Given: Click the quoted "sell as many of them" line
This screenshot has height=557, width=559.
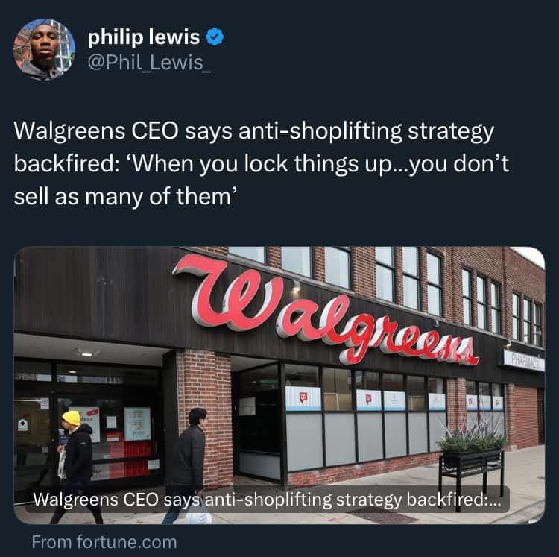Looking at the screenshot, I should click(125, 197).
